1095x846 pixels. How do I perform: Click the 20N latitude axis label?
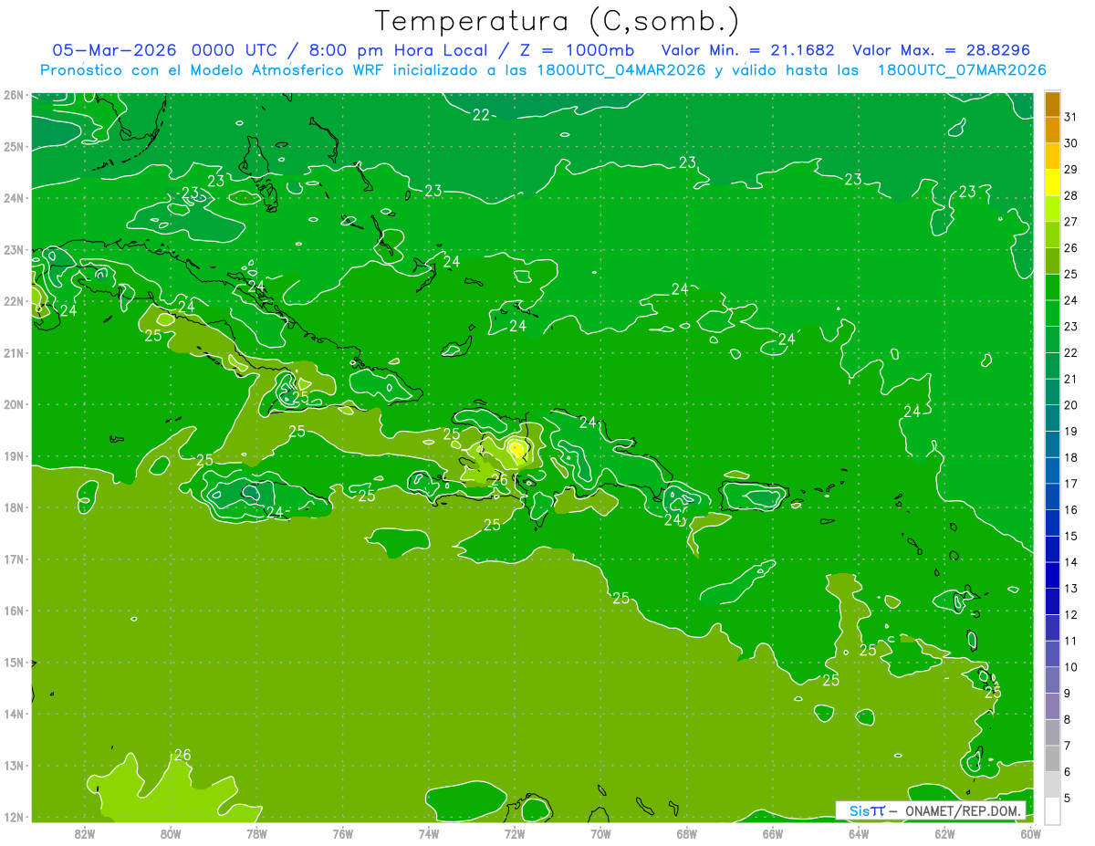coord(13,404)
